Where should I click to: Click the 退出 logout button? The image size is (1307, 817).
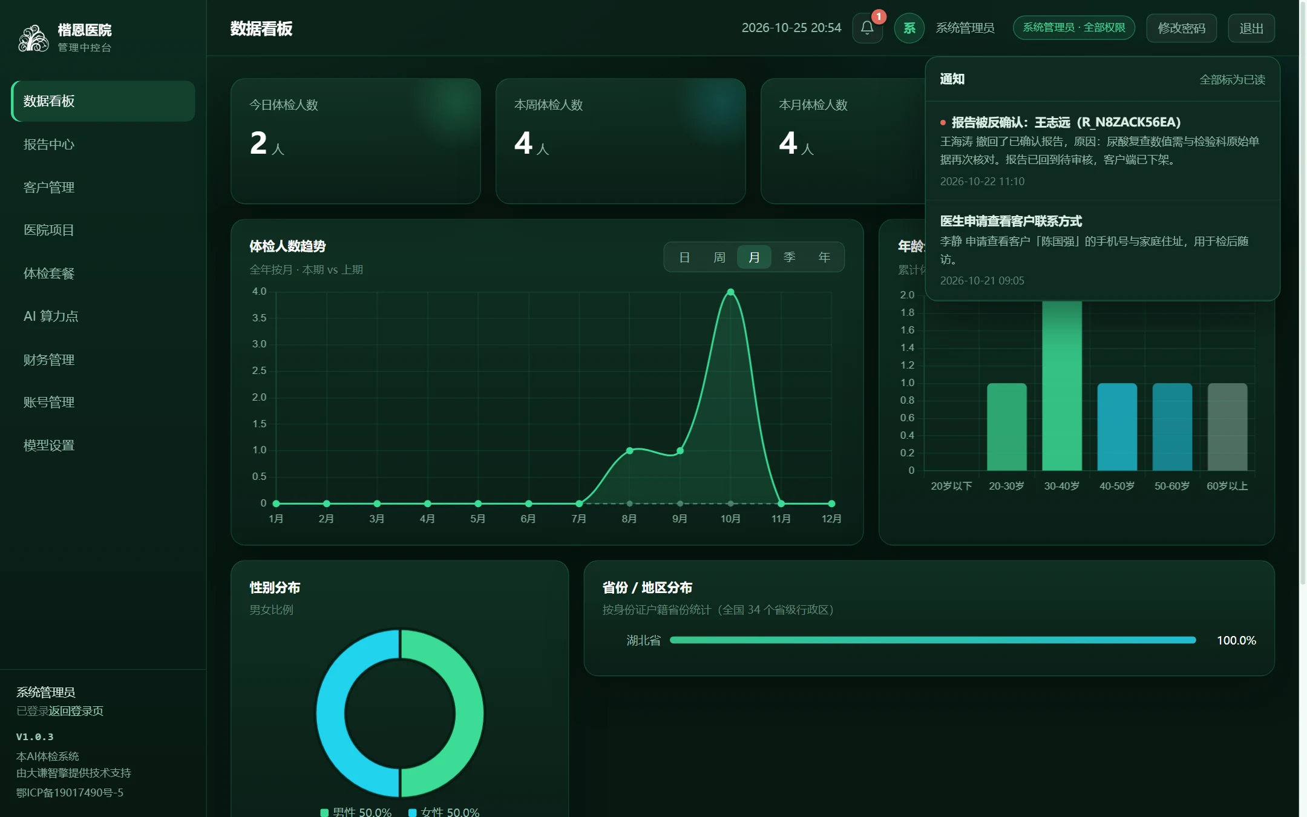pos(1251,28)
